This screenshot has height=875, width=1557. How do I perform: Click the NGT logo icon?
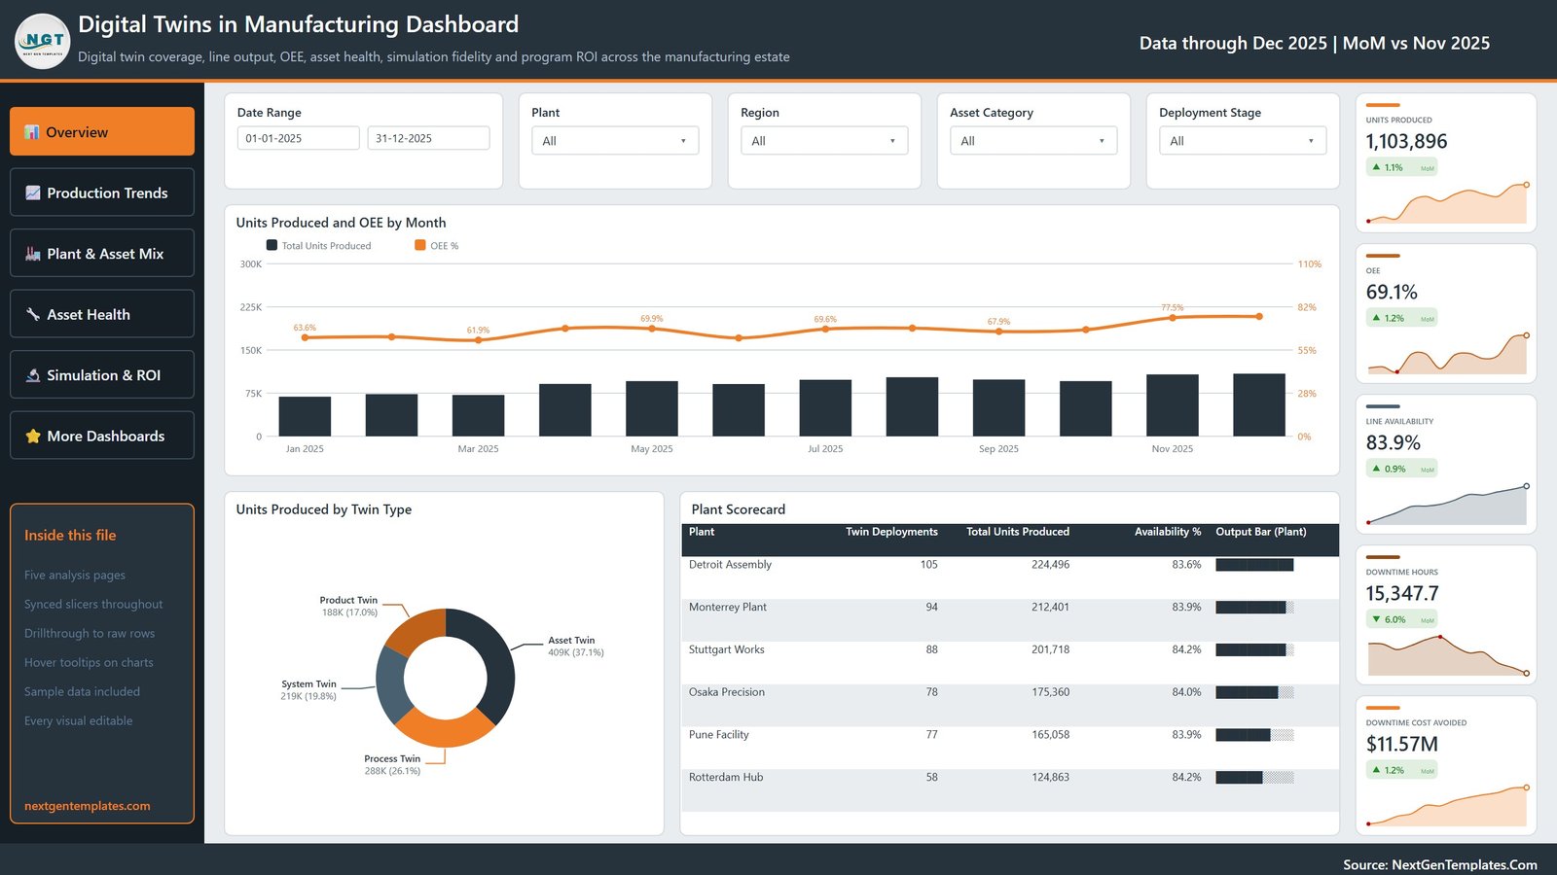43,41
